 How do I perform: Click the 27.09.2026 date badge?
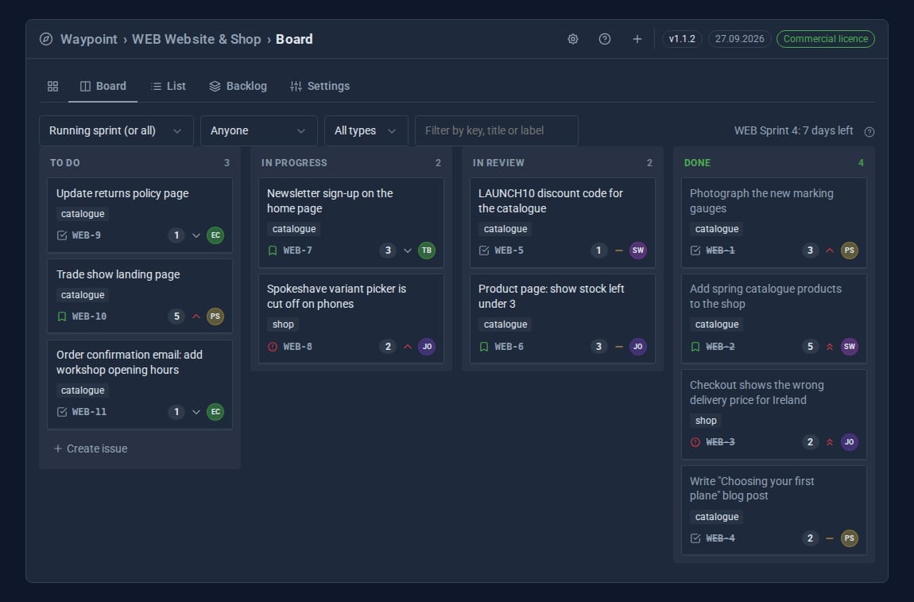click(740, 39)
